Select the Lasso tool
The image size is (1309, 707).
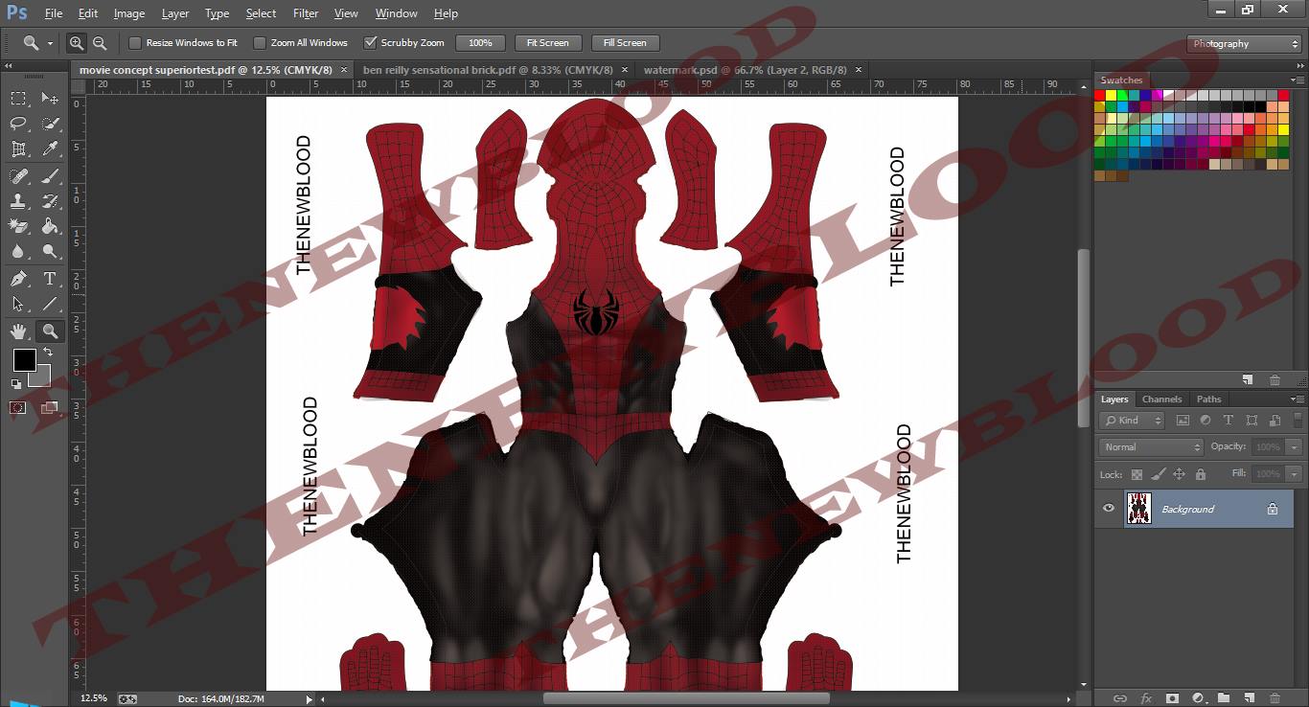point(18,124)
